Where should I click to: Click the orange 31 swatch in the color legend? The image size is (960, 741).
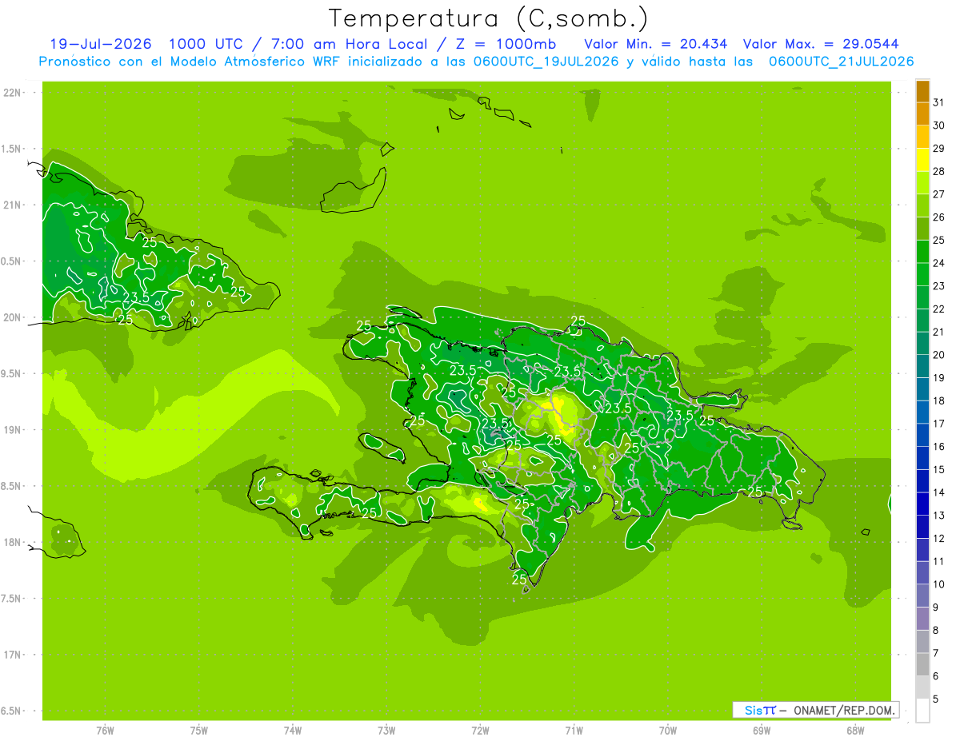coord(922,92)
